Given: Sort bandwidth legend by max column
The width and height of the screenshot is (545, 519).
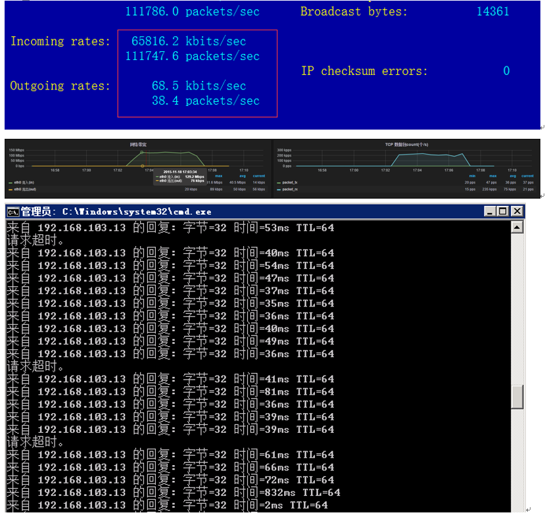Looking at the screenshot, I should [x=218, y=176].
